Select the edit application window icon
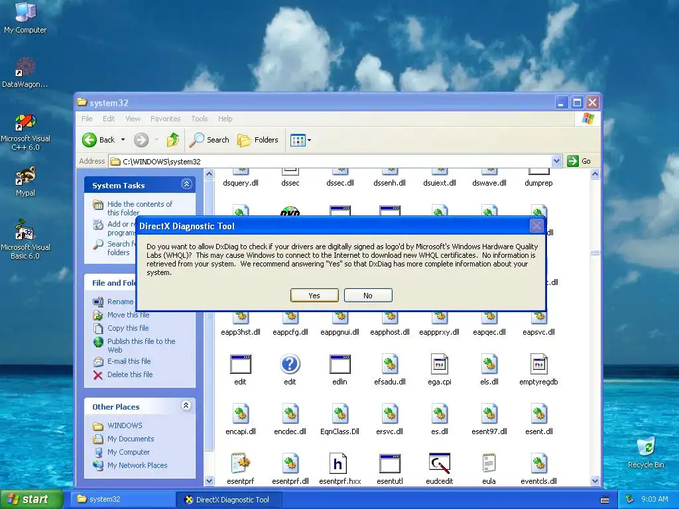 pos(240,365)
